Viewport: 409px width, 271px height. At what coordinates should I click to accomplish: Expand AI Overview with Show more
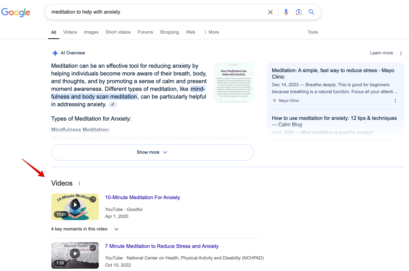pos(152,152)
